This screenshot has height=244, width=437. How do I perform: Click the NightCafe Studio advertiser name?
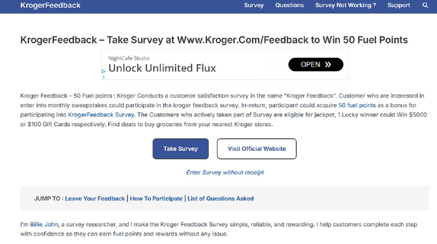coord(129,57)
